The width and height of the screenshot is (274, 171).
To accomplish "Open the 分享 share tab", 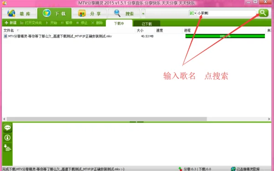I will [x=90, y=13].
